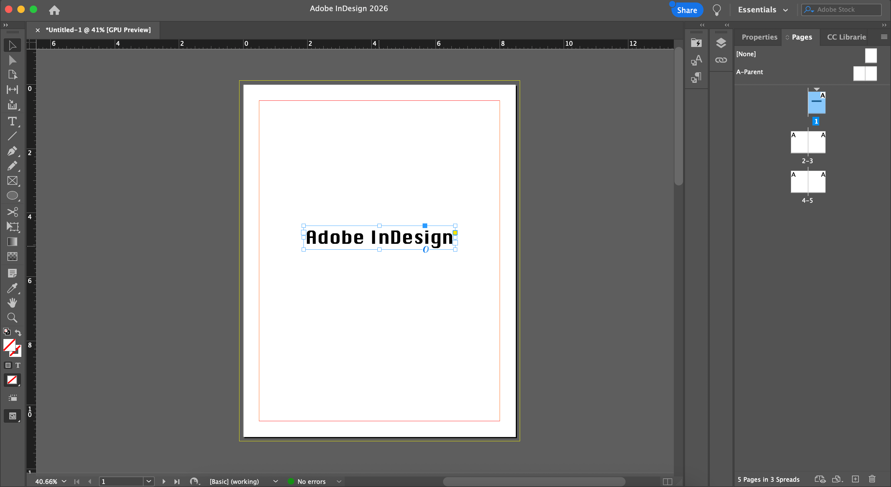
Task: Toggle formatting affects container button
Action: pos(8,365)
